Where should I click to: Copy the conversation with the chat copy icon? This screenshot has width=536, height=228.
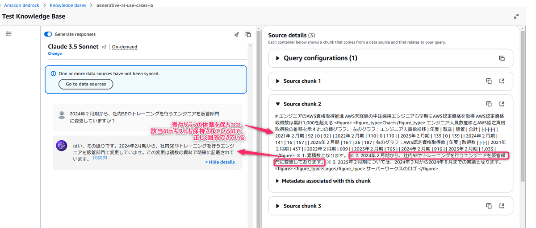click(x=248, y=34)
